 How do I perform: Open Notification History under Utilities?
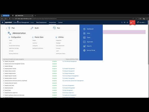pos(61,54)
